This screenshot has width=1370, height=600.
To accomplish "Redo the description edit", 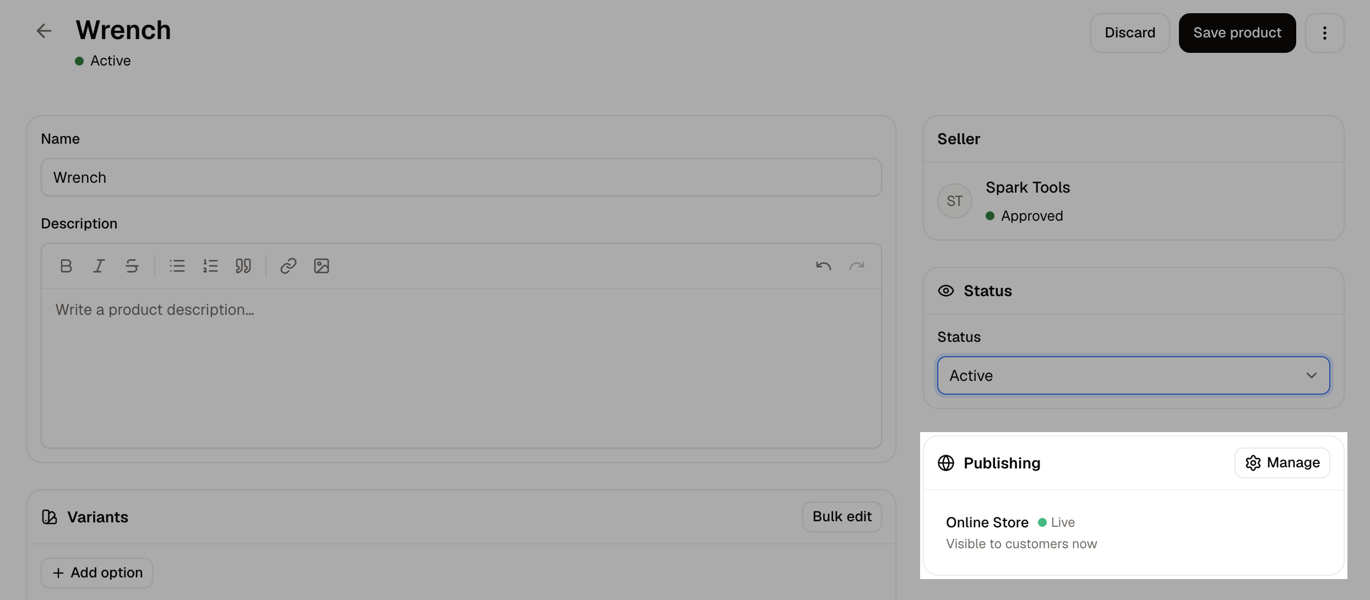I will [857, 266].
